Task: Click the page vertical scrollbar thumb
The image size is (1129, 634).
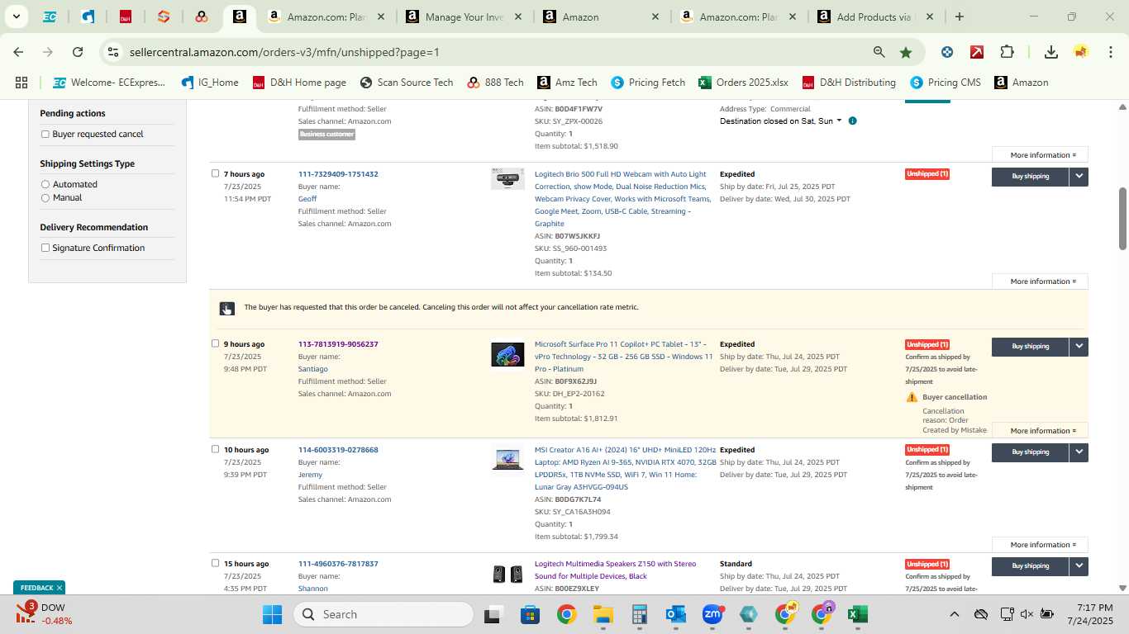Action: [x=1122, y=218]
